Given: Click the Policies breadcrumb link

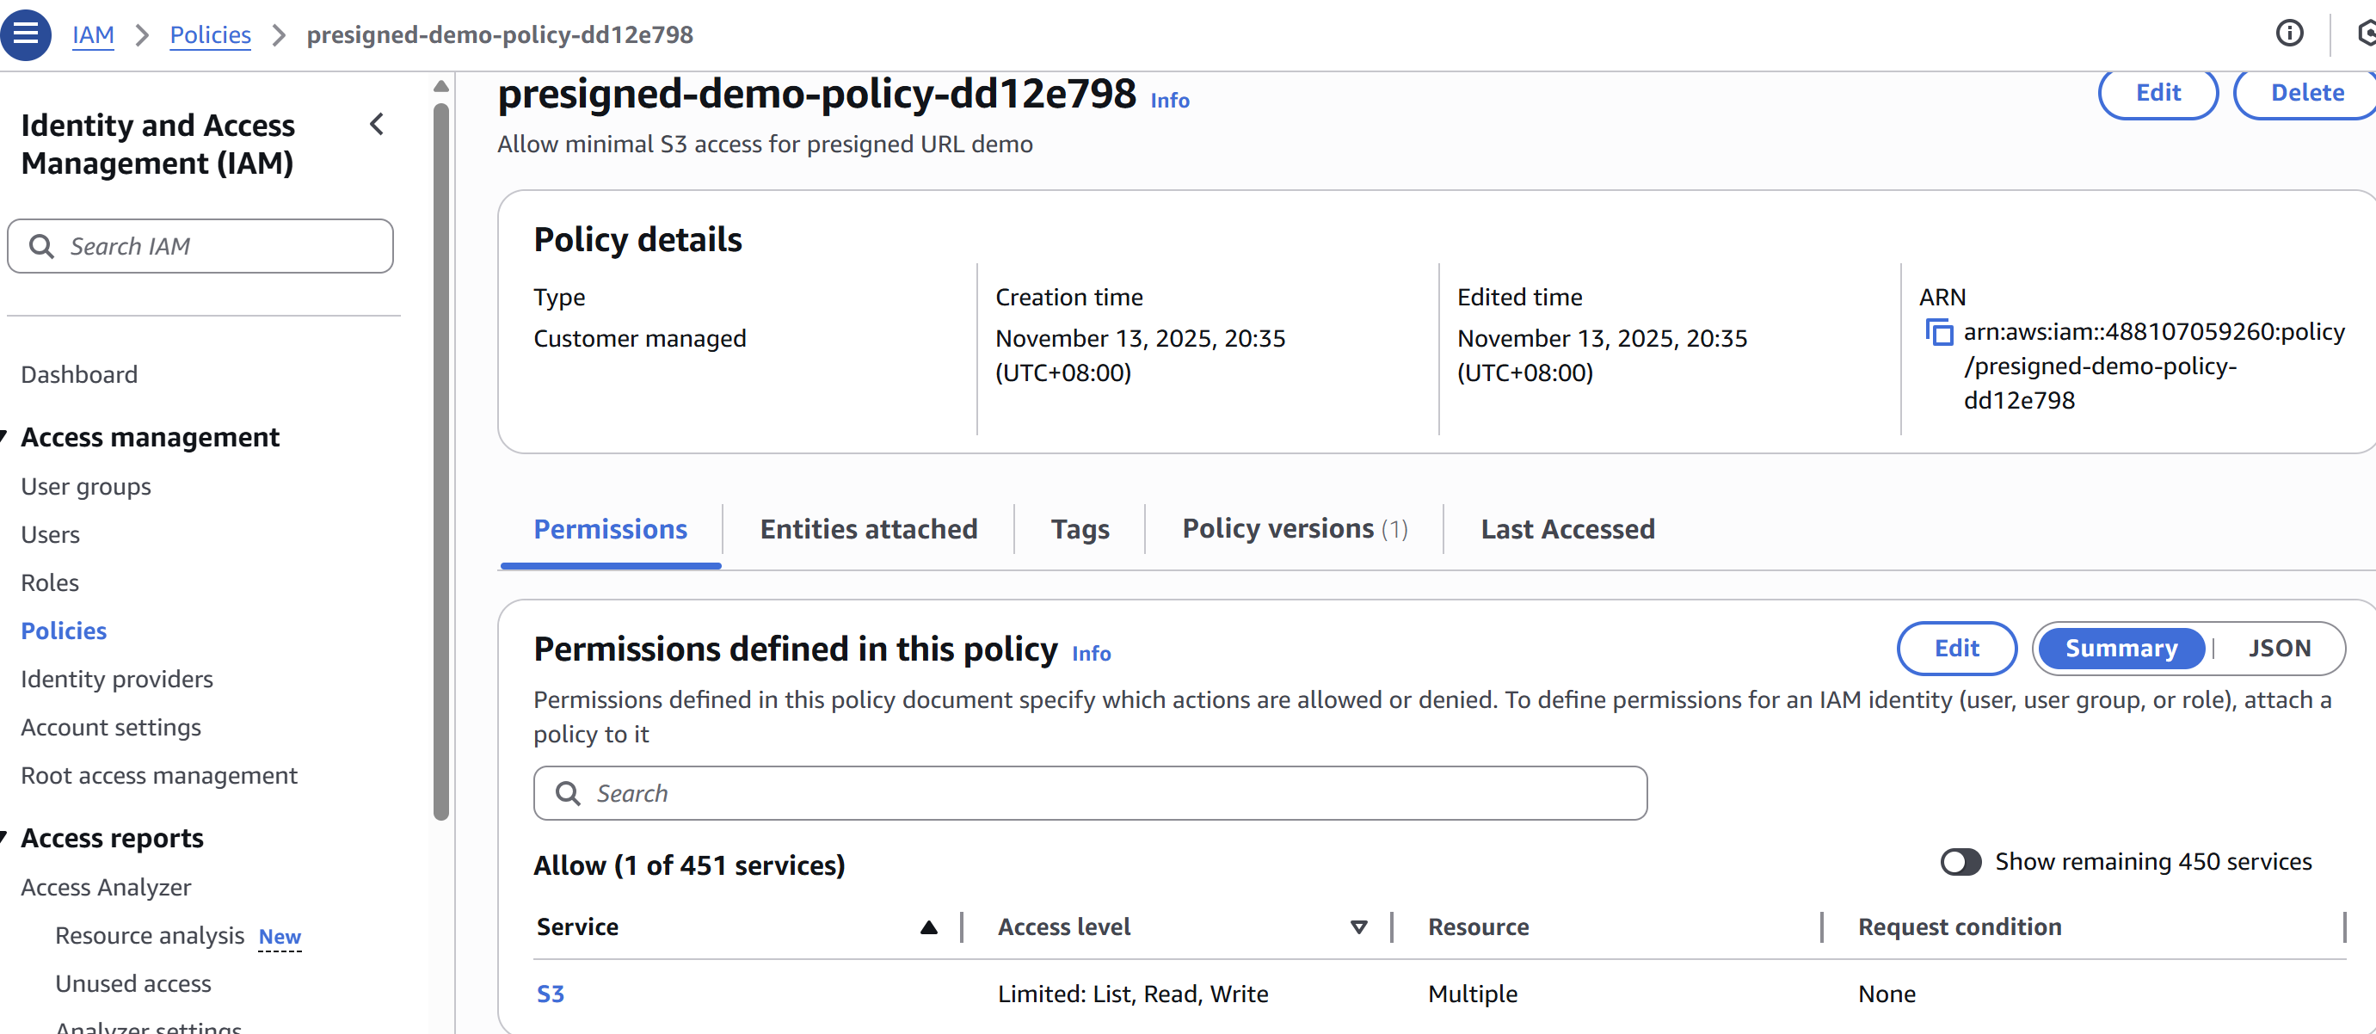Looking at the screenshot, I should 210,35.
